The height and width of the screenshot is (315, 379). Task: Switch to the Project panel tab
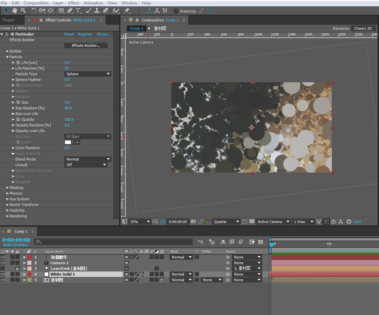(x=9, y=20)
